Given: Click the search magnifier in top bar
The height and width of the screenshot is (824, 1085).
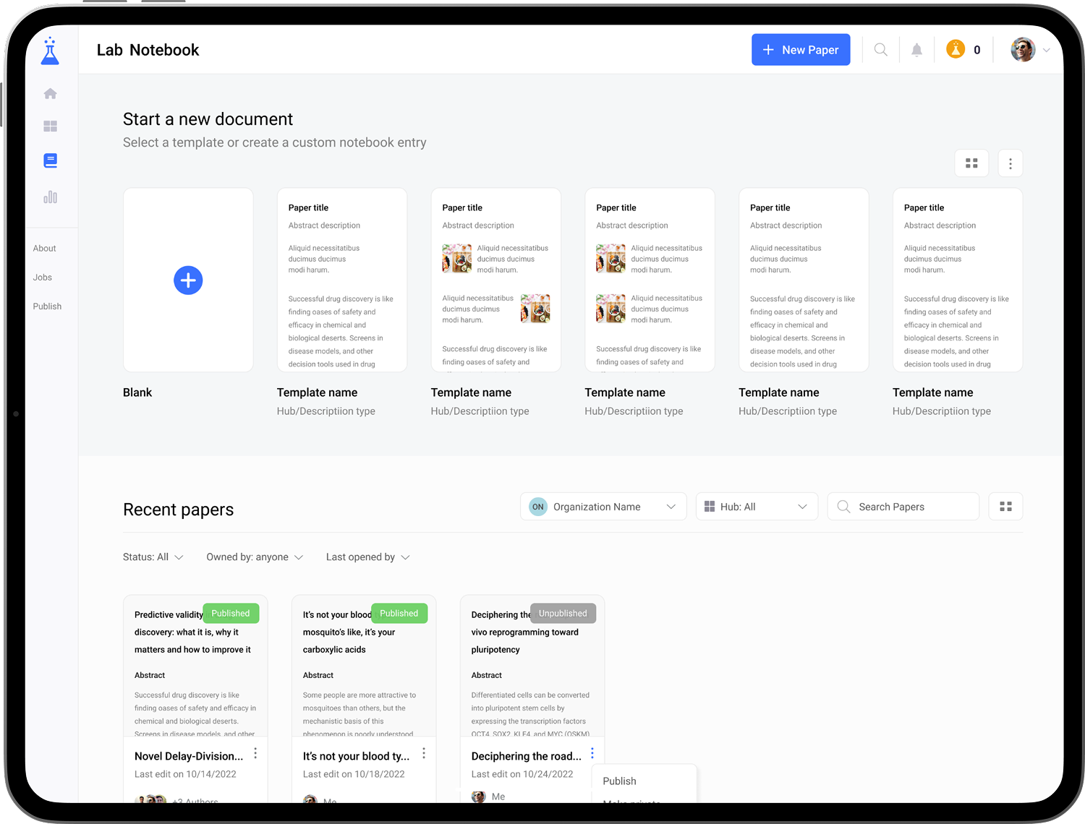Looking at the screenshot, I should [880, 50].
